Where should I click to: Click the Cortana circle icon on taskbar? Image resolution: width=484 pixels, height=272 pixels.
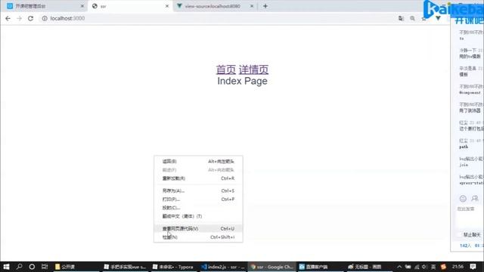click(32, 267)
